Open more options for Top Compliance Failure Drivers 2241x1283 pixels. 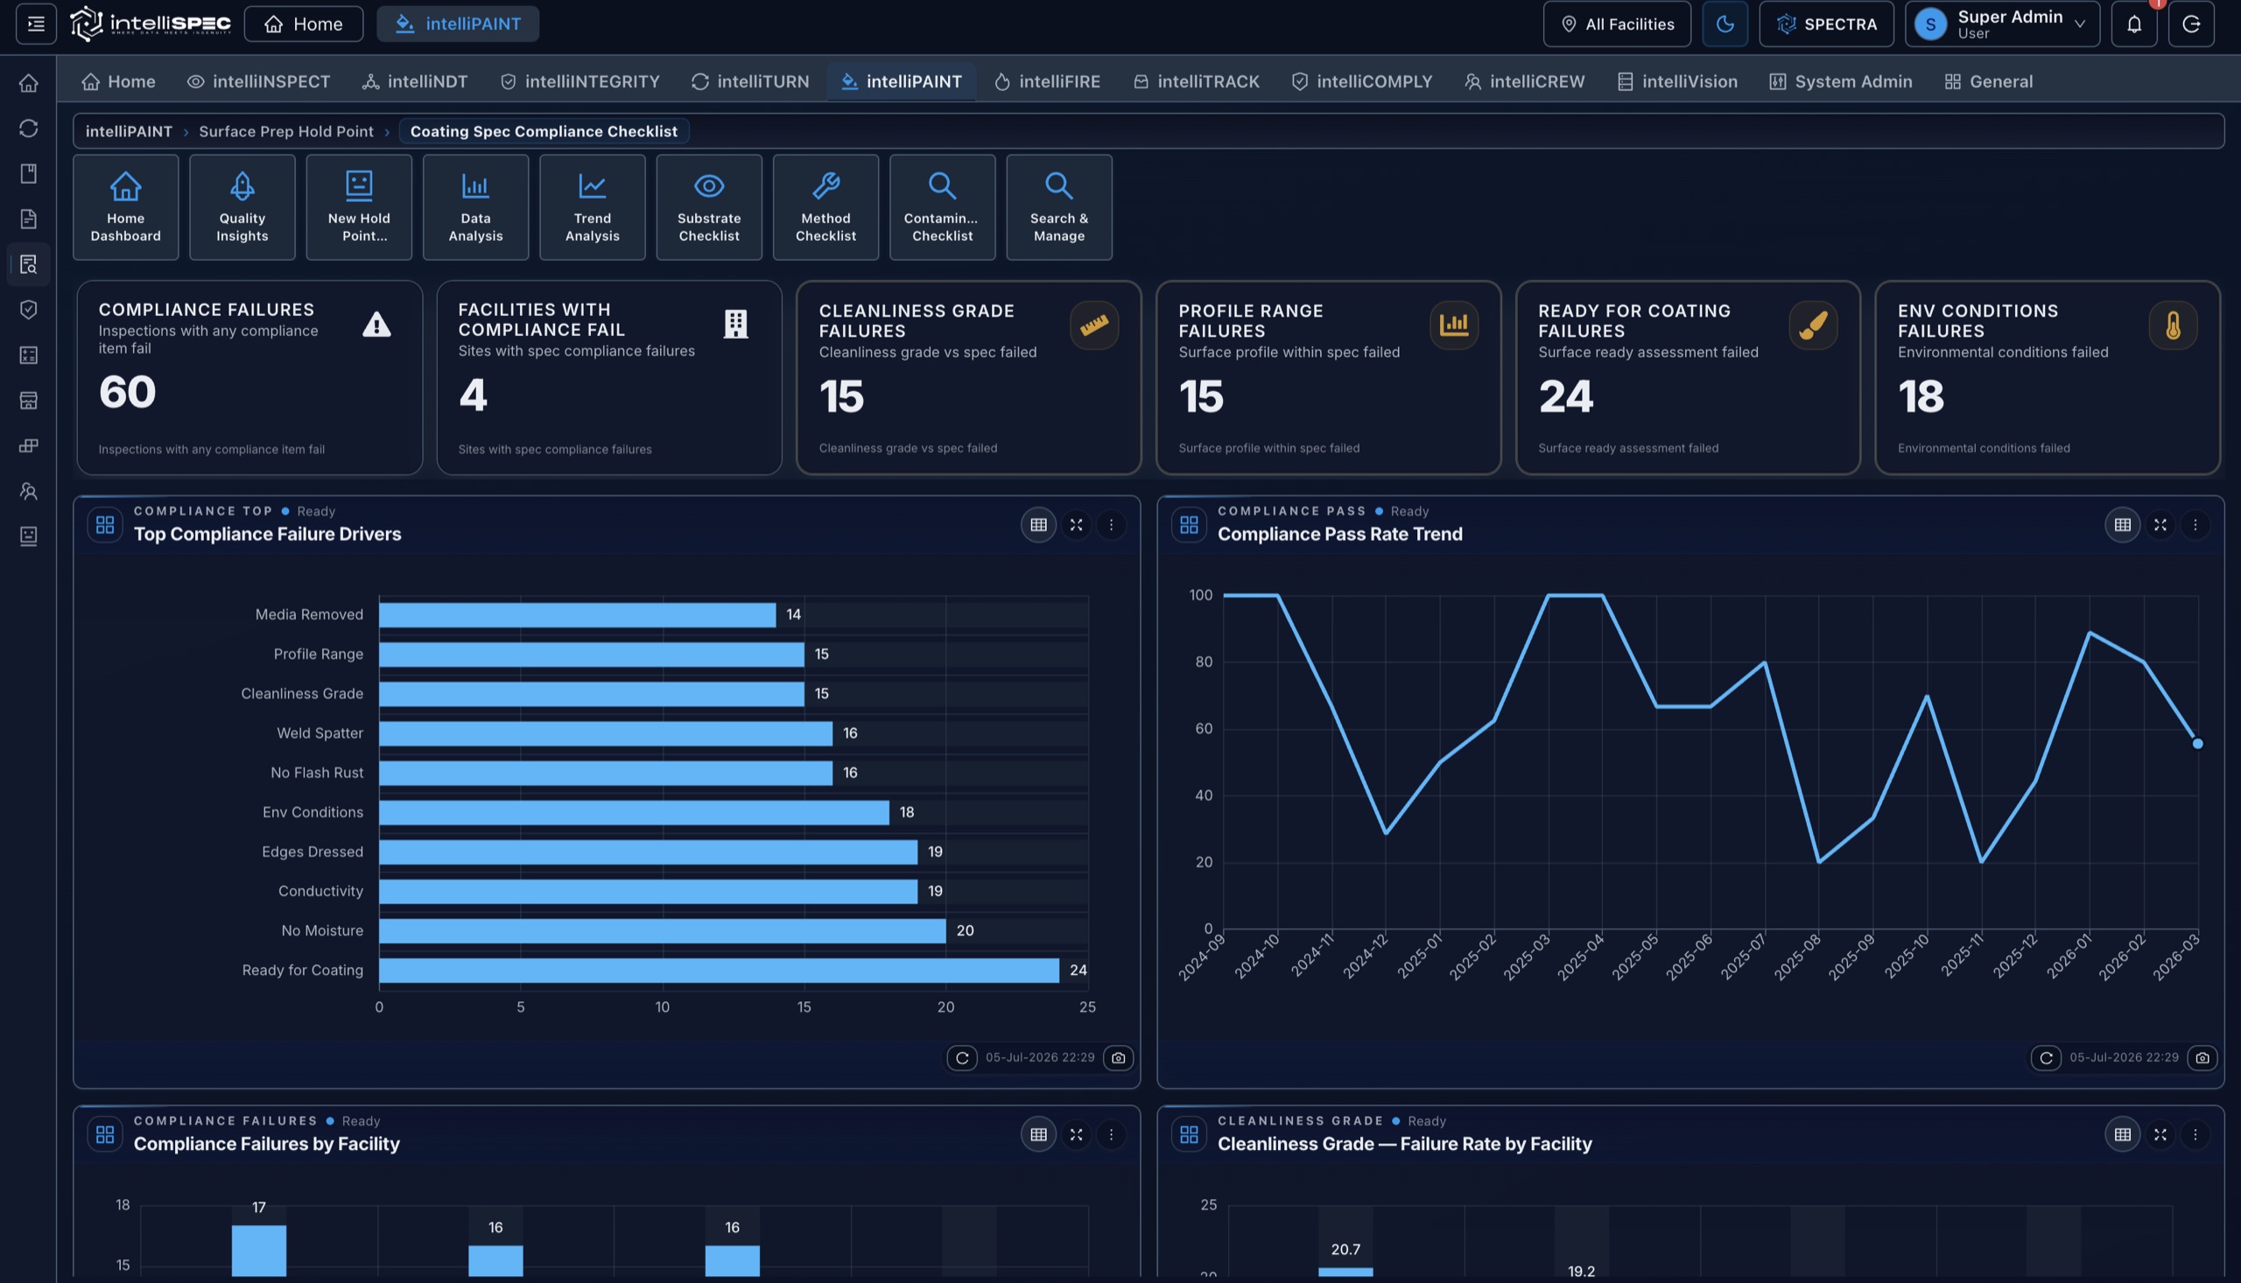(x=1110, y=525)
